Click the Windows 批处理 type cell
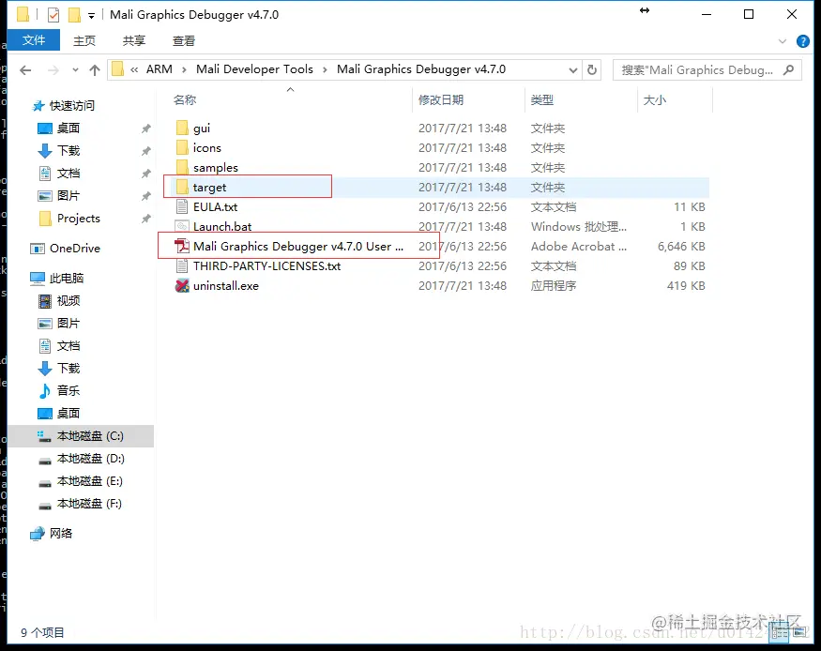This screenshot has width=821, height=651. point(579,227)
